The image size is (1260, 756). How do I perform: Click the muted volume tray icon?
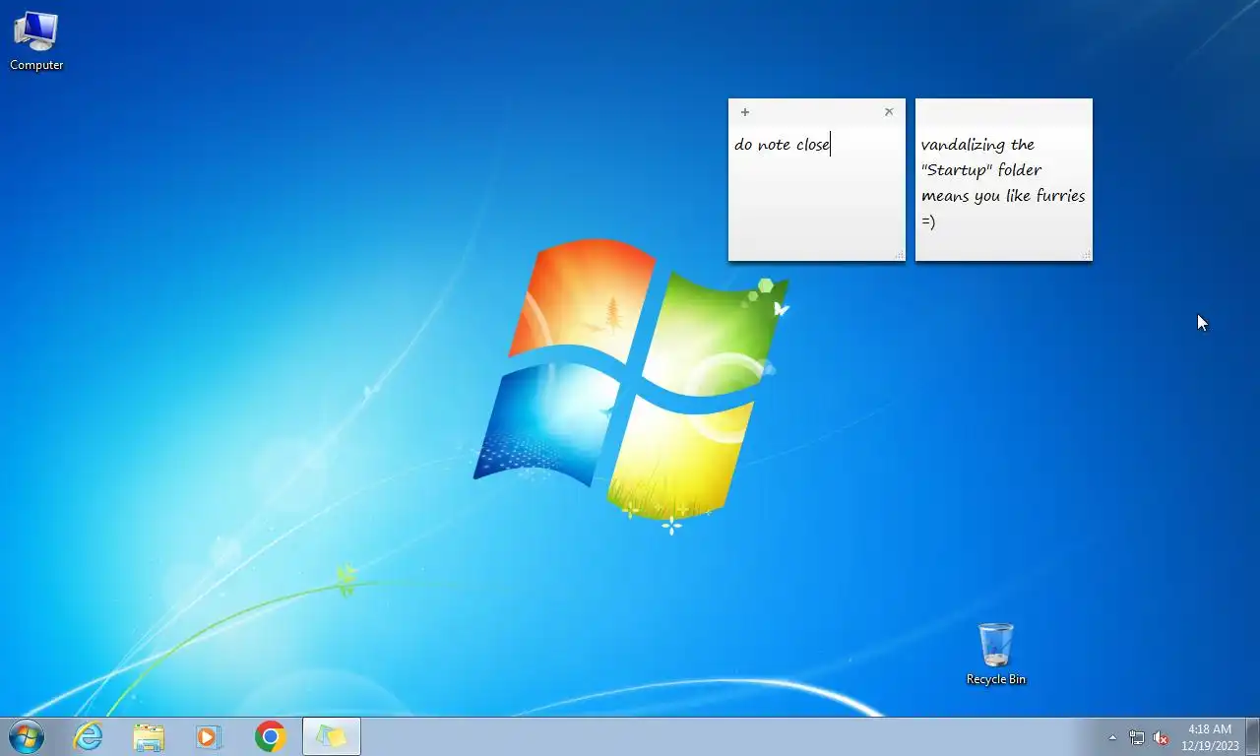(1161, 737)
